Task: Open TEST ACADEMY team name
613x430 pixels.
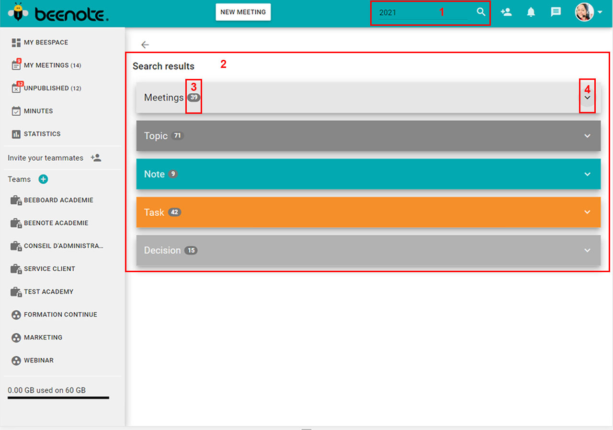Action: [48, 292]
